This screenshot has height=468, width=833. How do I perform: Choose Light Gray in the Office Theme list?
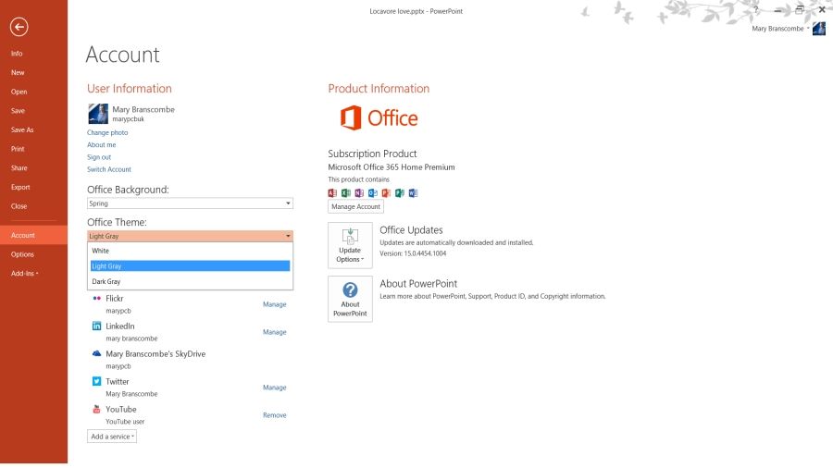point(190,265)
